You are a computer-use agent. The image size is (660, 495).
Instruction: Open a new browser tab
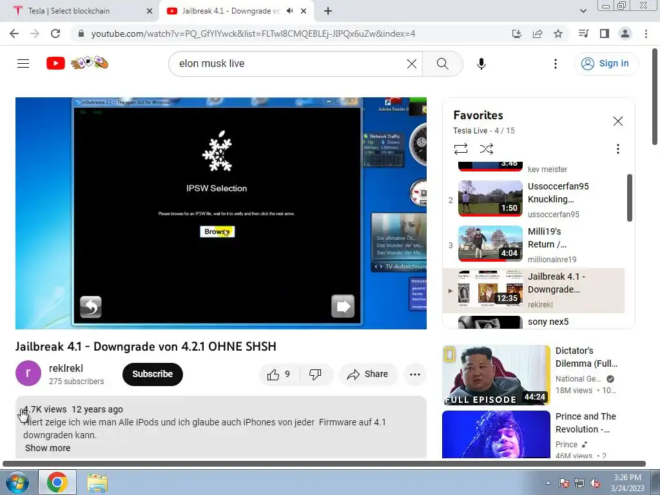[x=328, y=11]
